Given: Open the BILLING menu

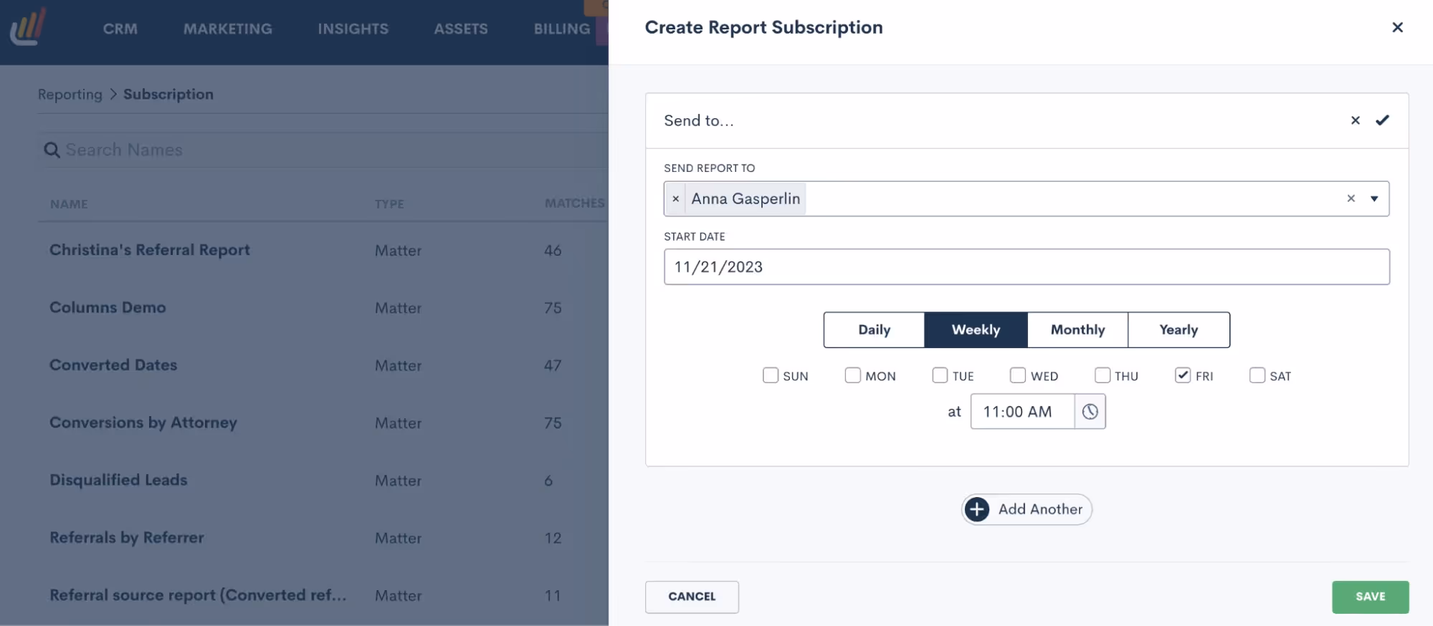Looking at the screenshot, I should click(561, 29).
